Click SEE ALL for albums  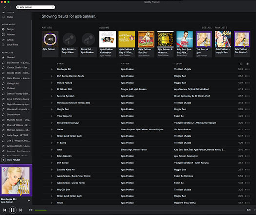click(207, 28)
